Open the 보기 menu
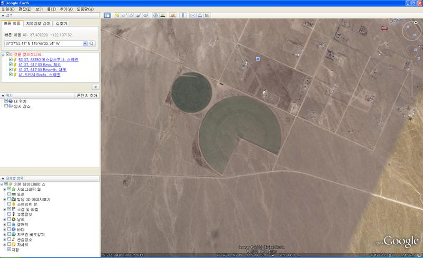 [x=39, y=9]
